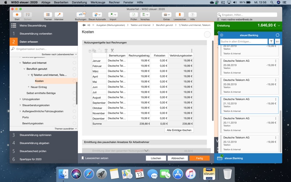Open the Themen auswählen dropdown
Viewport: 291px width, 182px height.
66,128
